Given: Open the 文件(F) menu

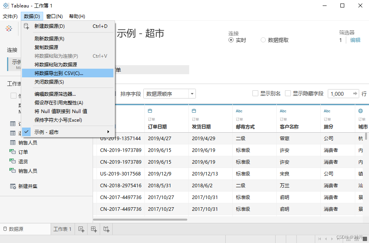Looking at the screenshot, I should tap(10, 16).
